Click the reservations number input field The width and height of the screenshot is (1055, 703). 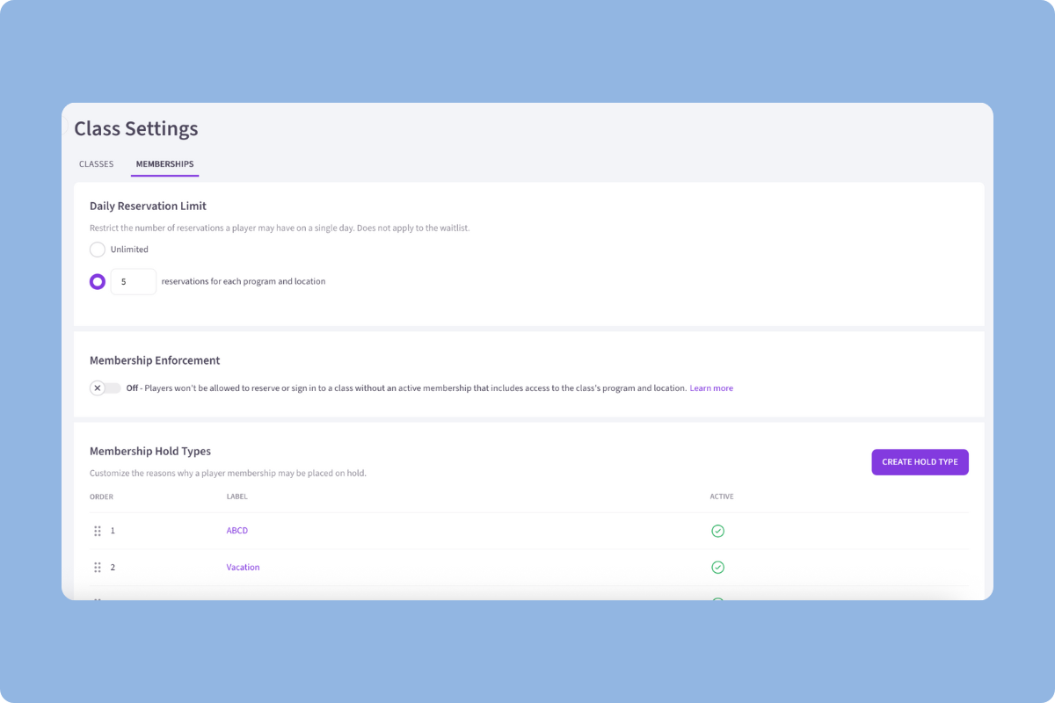point(133,281)
